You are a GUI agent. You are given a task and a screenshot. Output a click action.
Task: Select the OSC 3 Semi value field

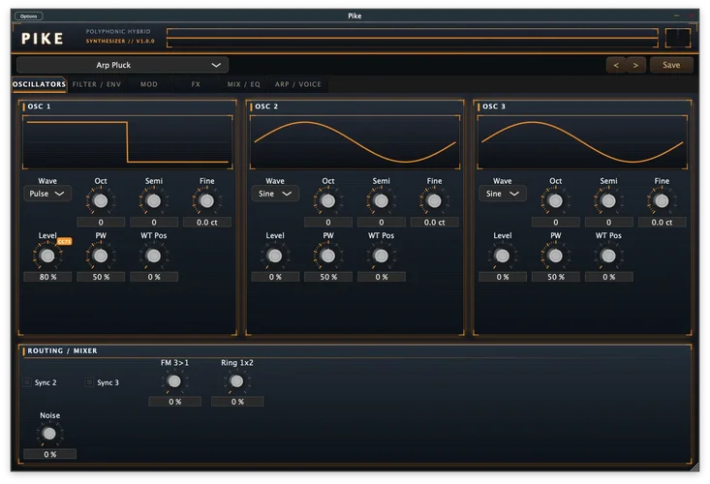click(608, 222)
